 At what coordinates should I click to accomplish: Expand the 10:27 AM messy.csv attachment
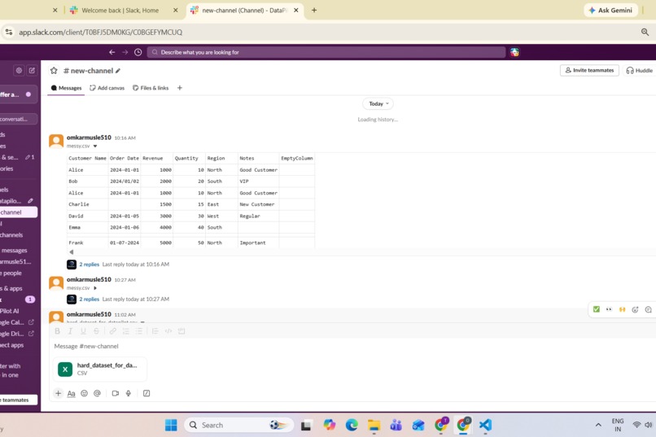(95, 288)
